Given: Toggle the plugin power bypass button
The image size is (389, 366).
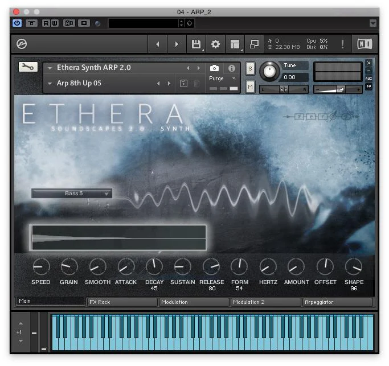Looking at the screenshot, I should 17,23.
